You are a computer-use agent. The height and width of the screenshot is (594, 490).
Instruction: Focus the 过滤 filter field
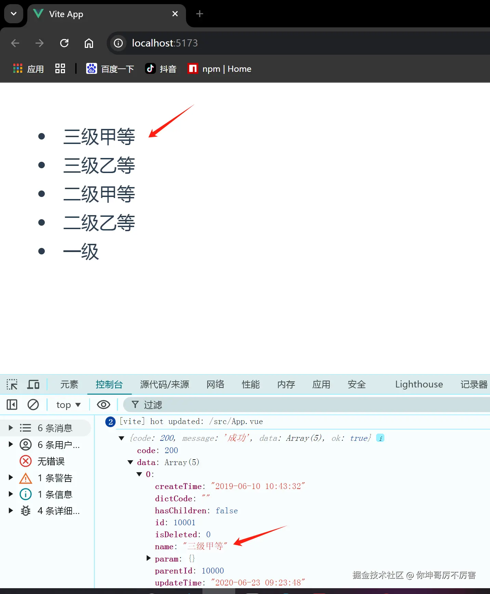[307, 405]
